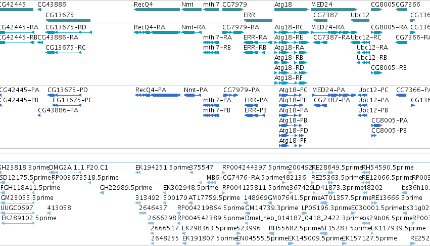Screen dimensions: 430x246
Task: Select the MED24 gene span
Action: click(335, 10)
